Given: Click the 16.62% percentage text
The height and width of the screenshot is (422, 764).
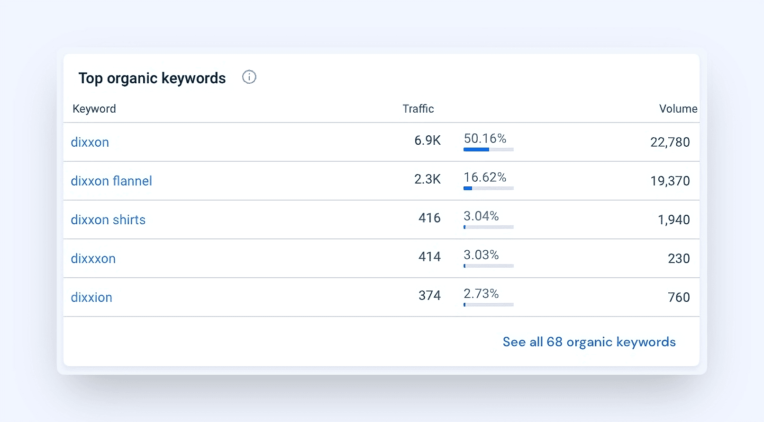Looking at the screenshot, I should [485, 177].
